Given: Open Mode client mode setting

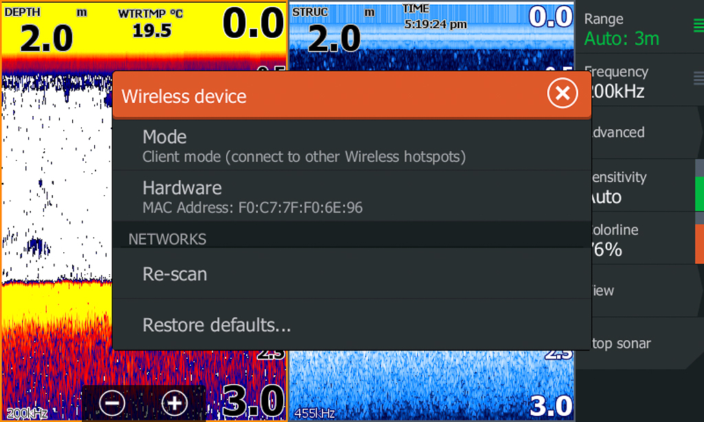Looking at the screenshot, I should tap(351, 146).
